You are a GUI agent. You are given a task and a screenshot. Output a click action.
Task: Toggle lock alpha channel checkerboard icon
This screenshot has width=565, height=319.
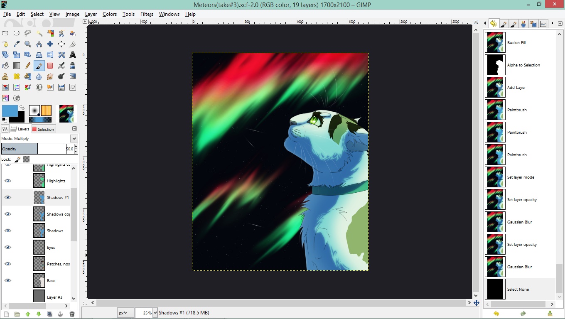click(x=26, y=159)
